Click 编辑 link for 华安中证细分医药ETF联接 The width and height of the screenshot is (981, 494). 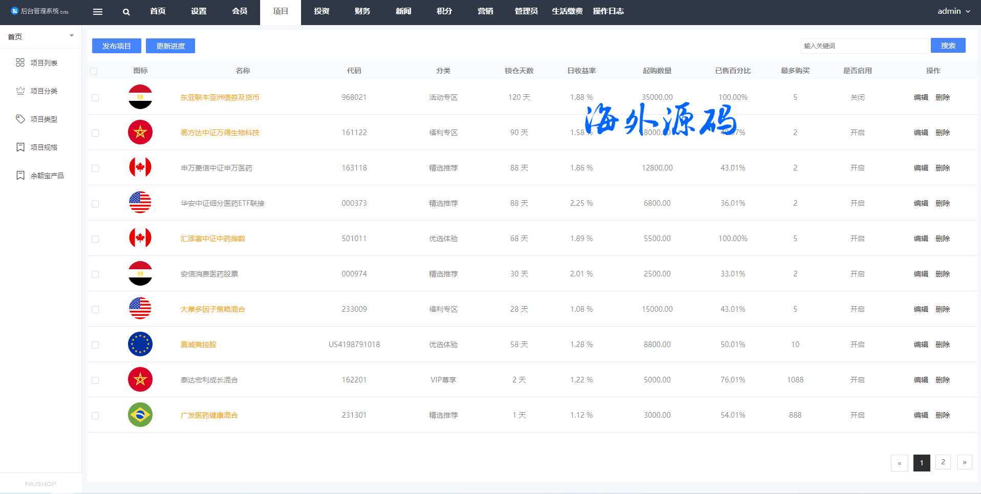click(921, 203)
